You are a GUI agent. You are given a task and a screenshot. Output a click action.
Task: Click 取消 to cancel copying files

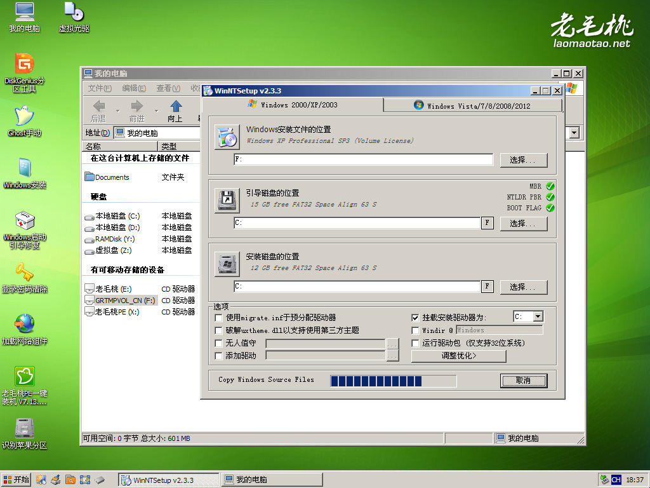point(524,381)
